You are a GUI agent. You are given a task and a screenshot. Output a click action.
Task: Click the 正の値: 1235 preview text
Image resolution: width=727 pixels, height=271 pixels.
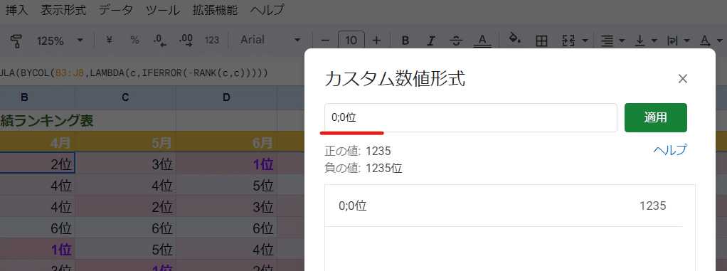point(359,151)
